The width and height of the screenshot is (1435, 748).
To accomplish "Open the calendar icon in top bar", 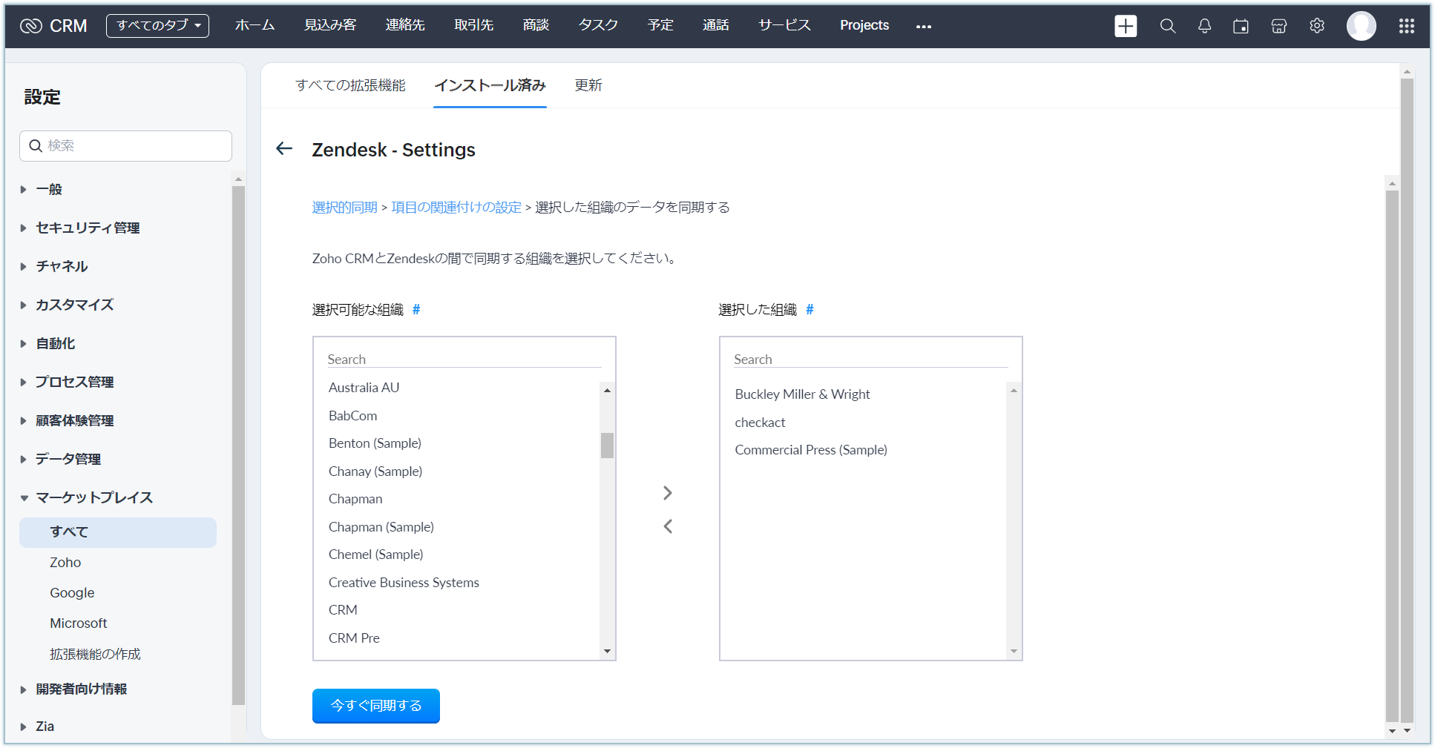I will [1241, 26].
